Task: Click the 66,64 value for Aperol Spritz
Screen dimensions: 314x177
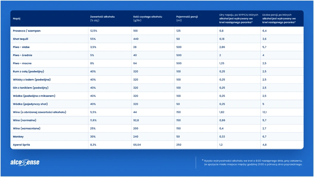Action: [x=137, y=145]
